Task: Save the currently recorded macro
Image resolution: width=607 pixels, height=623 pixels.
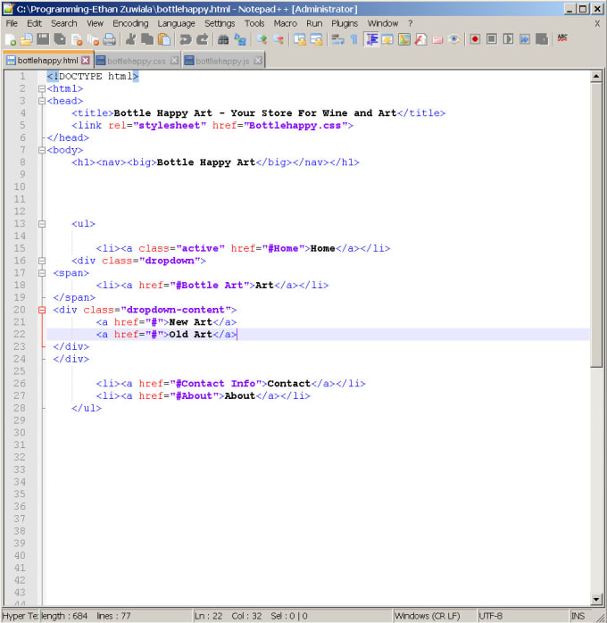Action: pyautogui.click(x=542, y=39)
